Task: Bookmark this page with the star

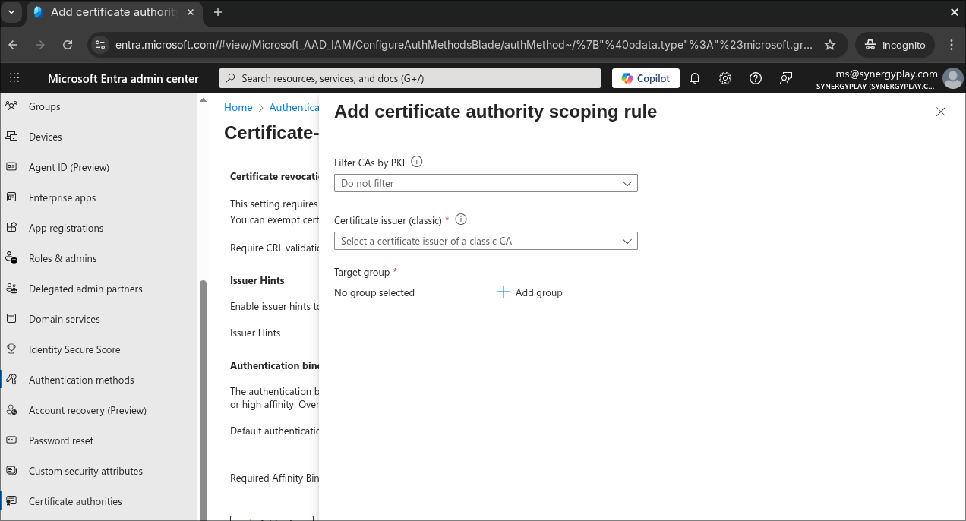Action: (x=830, y=45)
